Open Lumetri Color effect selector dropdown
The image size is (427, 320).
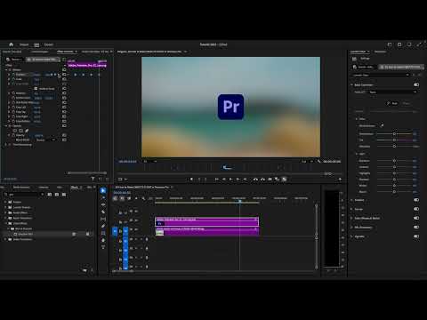pyautogui.click(x=381, y=76)
